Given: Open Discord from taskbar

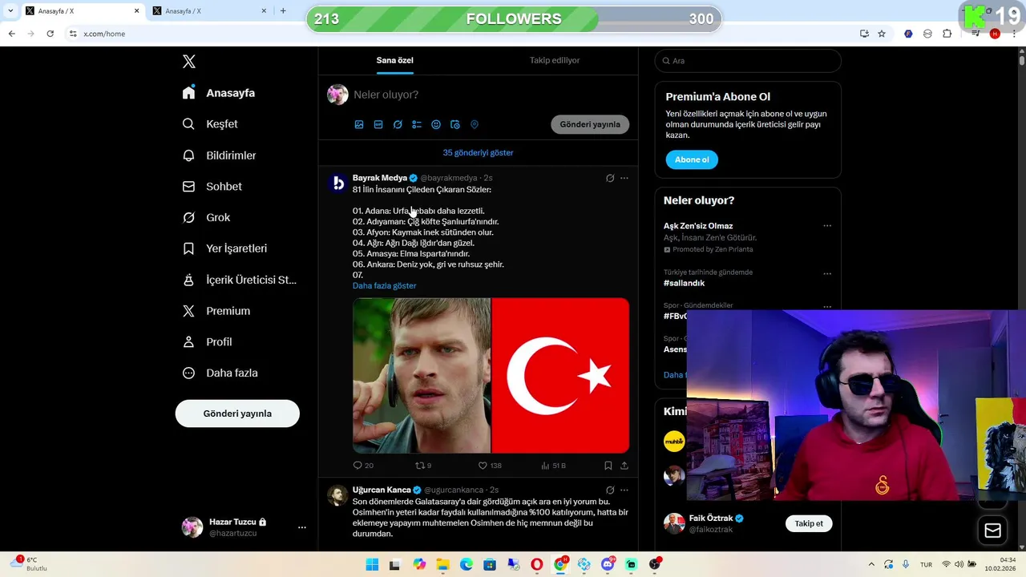Looking at the screenshot, I should tap(608, 565).
